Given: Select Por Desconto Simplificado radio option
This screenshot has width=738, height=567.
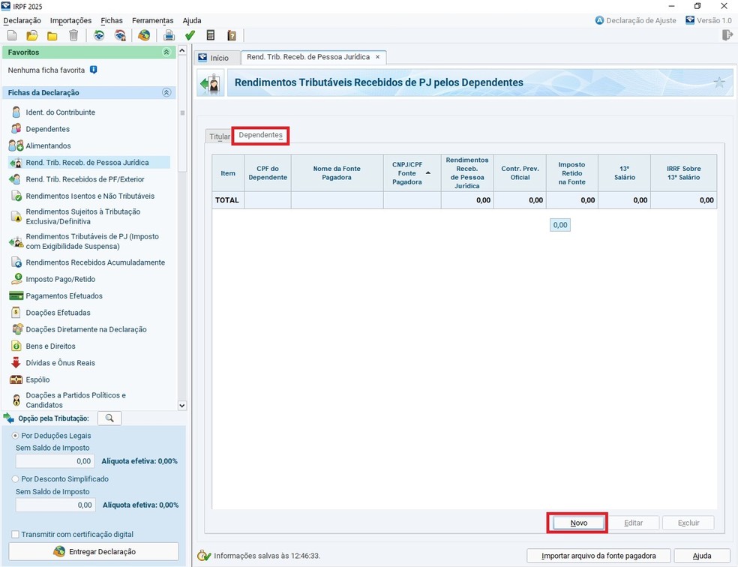Looking at the screenshot, I should (16, 478).
